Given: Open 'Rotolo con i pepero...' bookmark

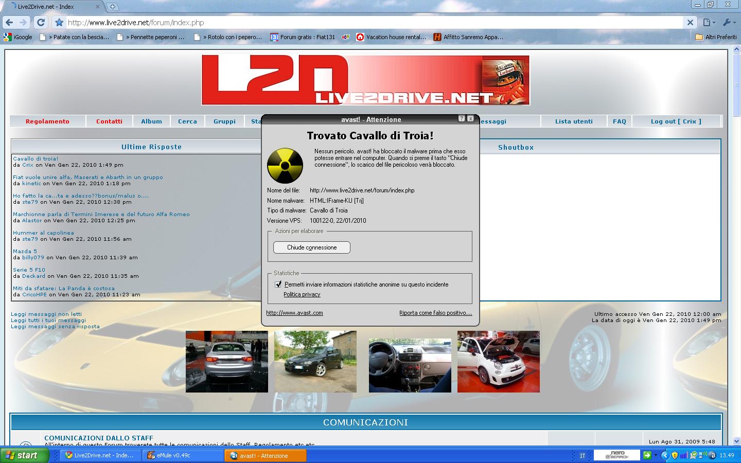Looking at the screenshot, I should tap(228, 37).
